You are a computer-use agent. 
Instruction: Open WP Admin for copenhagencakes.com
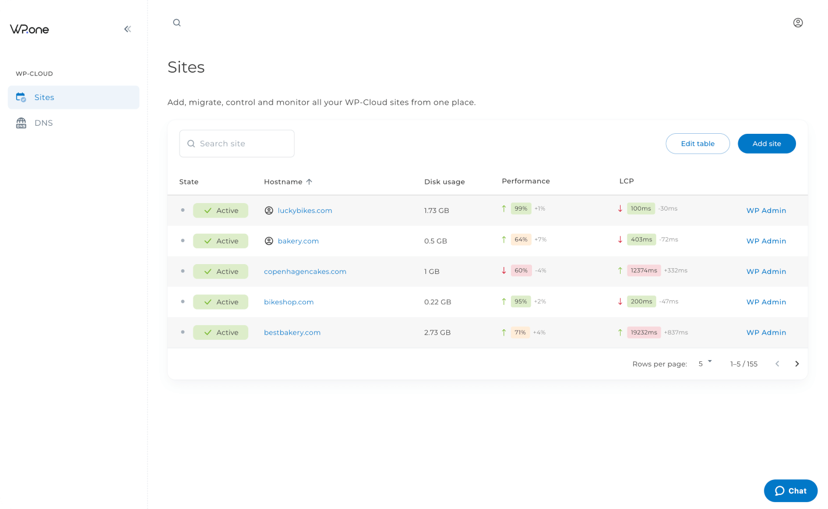(x=766, y=272)
